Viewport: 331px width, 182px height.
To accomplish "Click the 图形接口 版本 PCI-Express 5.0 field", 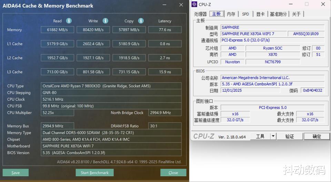I will pyautogui.click(x=272, y=108).
